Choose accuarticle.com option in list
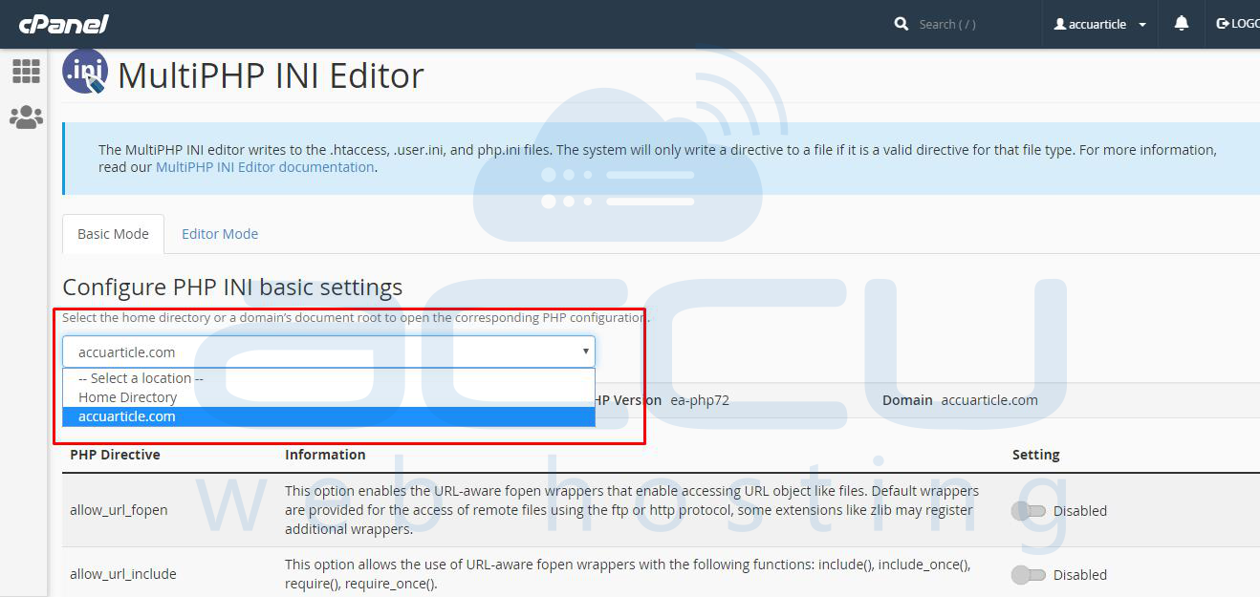Viewport: 1260px width, 597px height. point(329,416)
